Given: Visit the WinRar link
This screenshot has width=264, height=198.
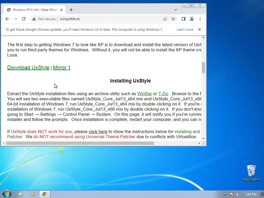Looking at the screenshot, I should [x=144, y=94].
